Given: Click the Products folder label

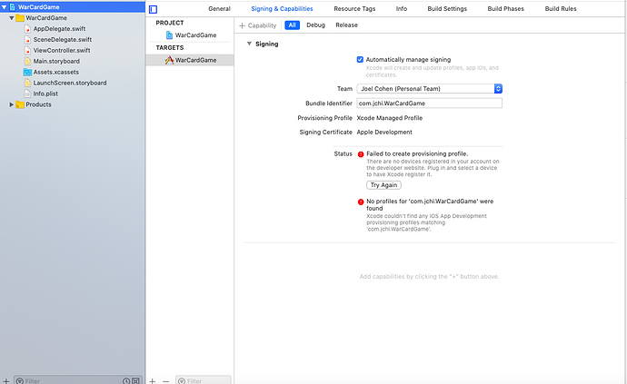Looking at the screenshot, I should click(38, 104).
